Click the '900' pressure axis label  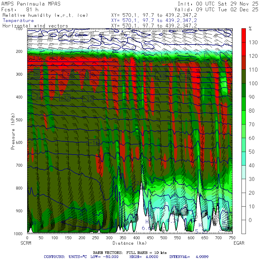click(x=19, y=211)
